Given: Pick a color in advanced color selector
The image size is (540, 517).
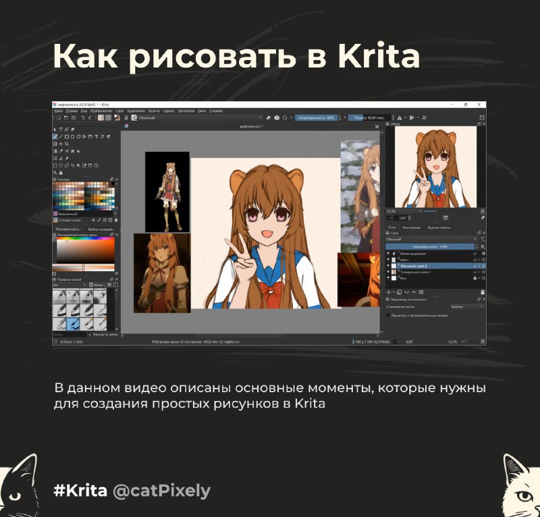Looking at the screenshot, I should 86,251.
